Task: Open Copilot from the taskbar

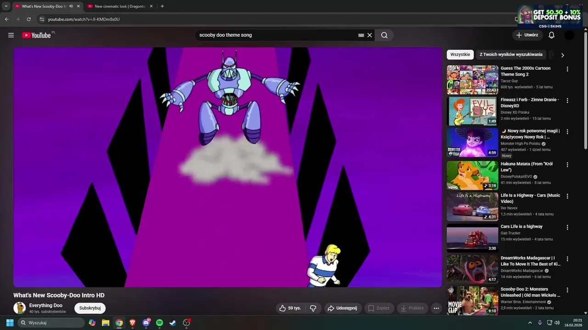Action: click(x=92, y=323)
